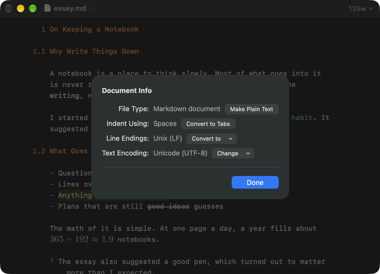
Task: Click the "Why Write Things Down" heading
Action: tap(94, 51)
